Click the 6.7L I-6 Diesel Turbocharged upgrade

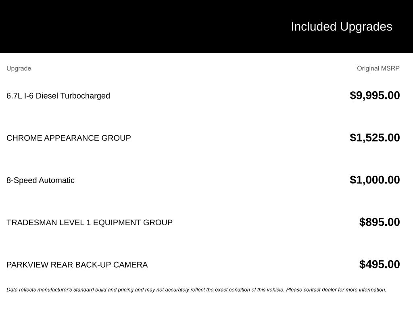58,96
